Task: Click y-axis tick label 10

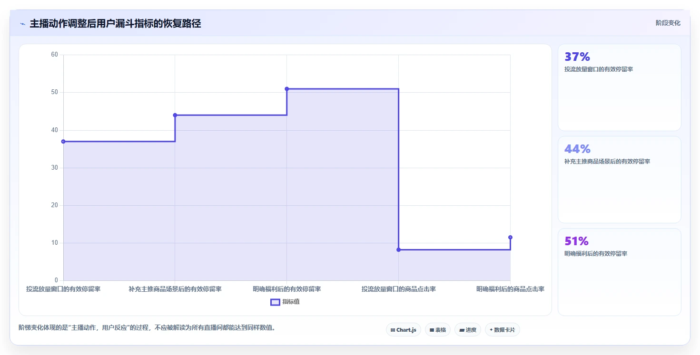Action: tap(54, 243)
